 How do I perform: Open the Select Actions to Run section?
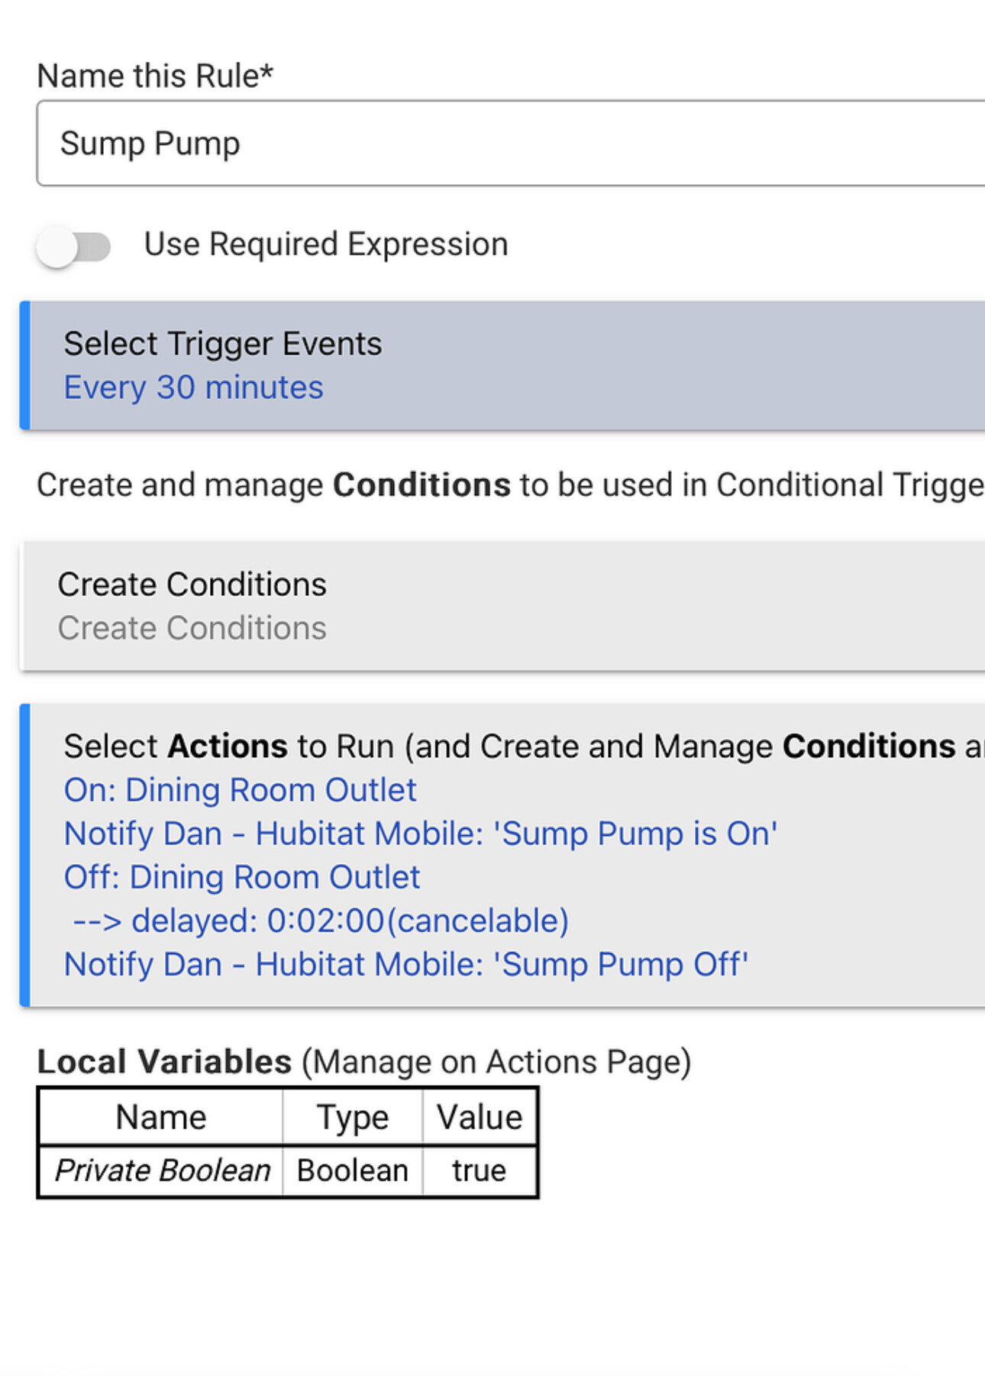[x=502, y=855]
